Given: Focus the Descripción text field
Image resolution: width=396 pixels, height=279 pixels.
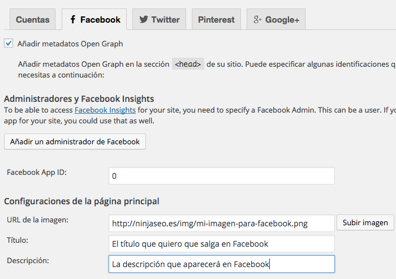Looking at the screenshot, I should point(221,264).
